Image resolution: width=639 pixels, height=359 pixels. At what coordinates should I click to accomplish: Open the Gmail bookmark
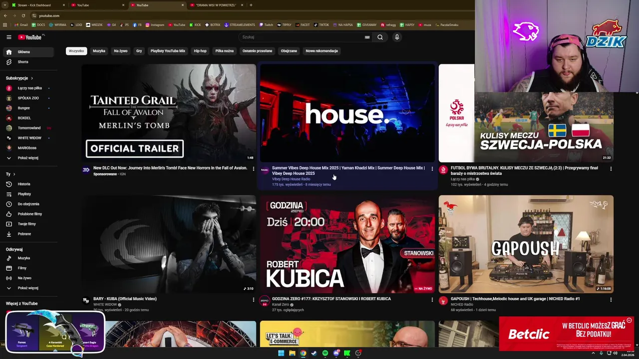[21, 25]
